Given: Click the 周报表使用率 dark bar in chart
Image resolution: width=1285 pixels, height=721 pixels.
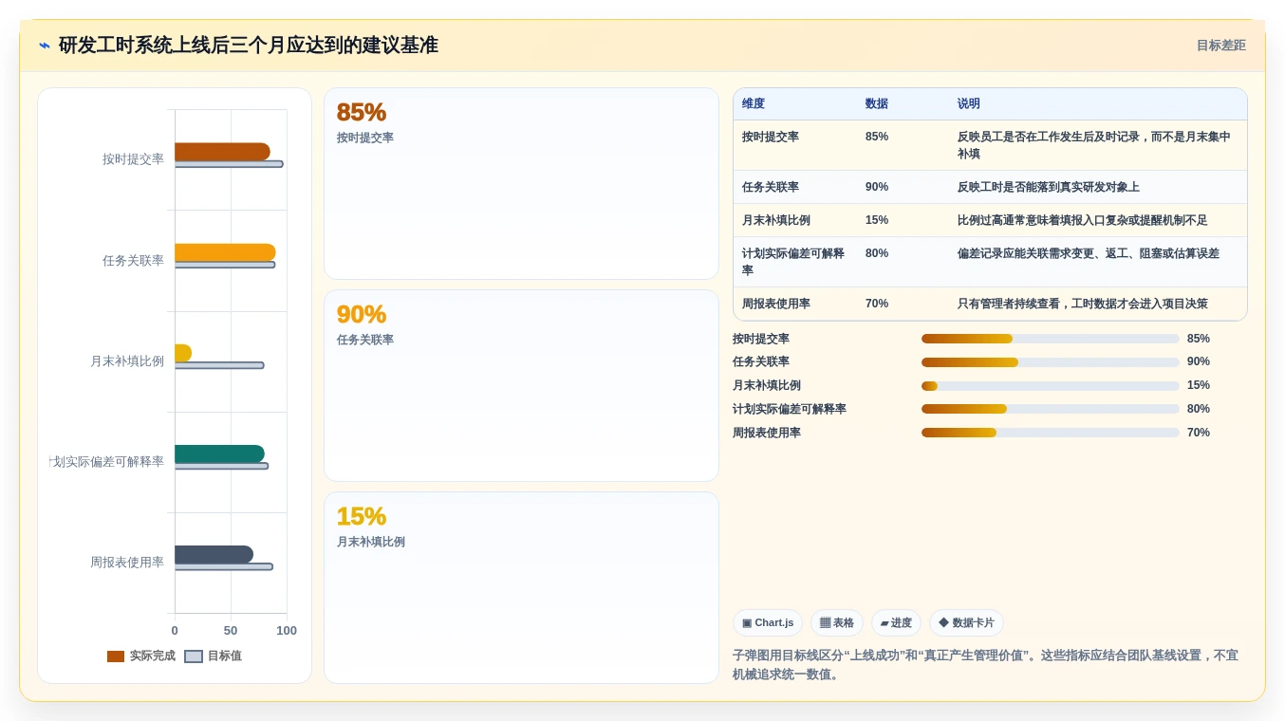Looking at the screenshot, I should click(x=214, y=555).
